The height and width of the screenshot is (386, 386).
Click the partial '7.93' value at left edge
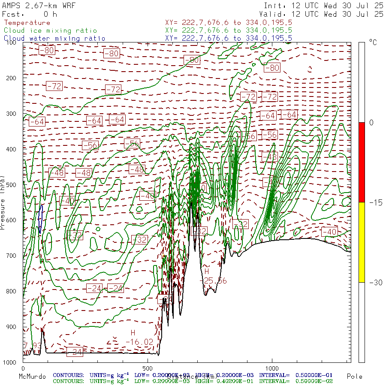click(x=32, y=345)
